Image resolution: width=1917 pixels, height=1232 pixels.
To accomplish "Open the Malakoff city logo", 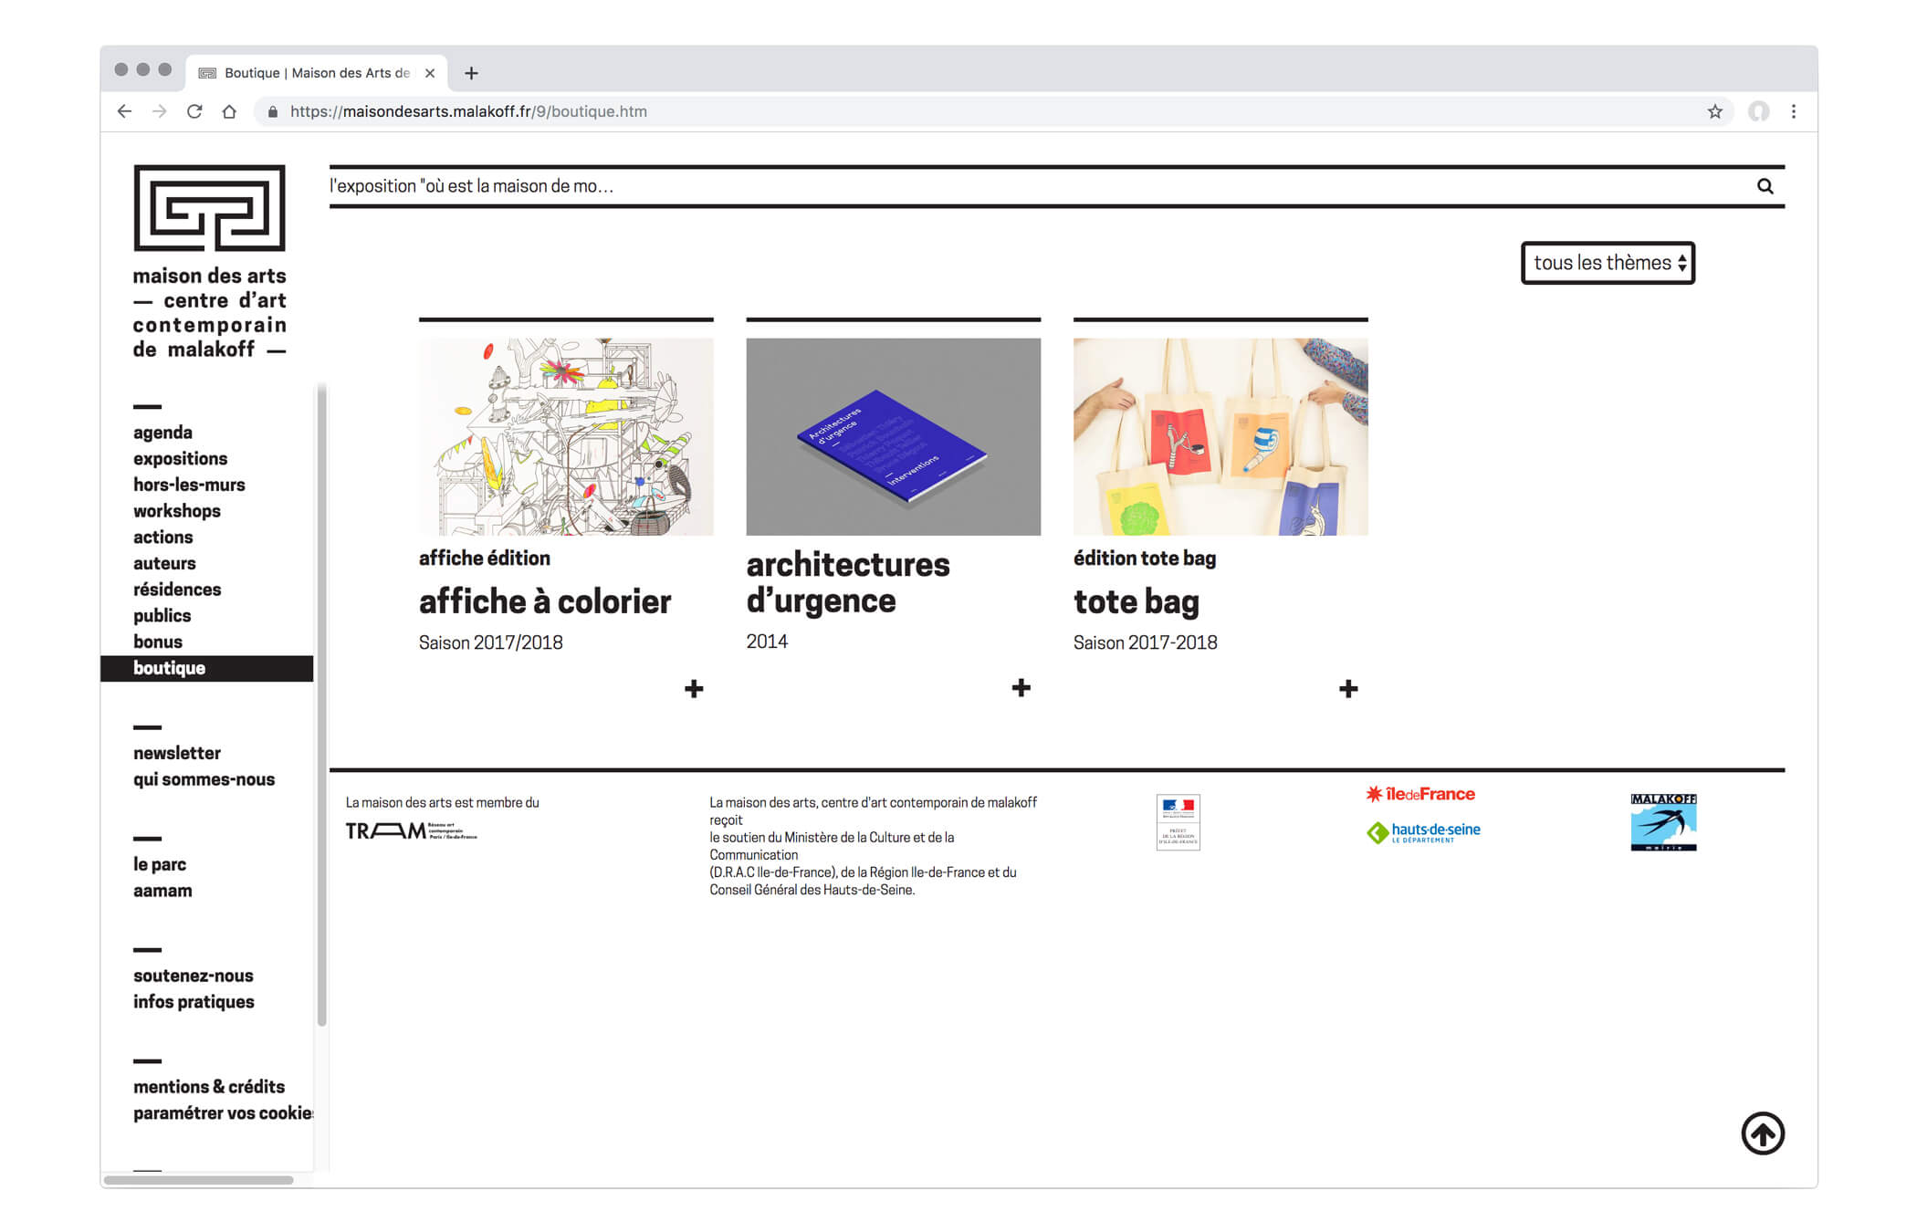I will pos(1662,821).
